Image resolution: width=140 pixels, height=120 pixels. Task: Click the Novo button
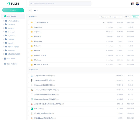[13, 10]
